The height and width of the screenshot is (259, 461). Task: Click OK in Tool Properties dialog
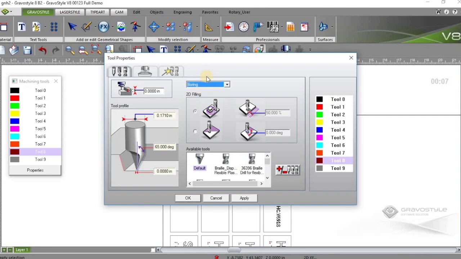coord(188,198)
